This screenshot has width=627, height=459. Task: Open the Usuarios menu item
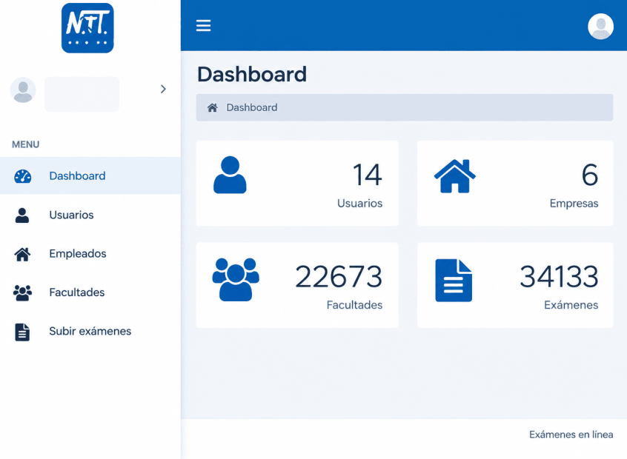[x=90, y=215]
